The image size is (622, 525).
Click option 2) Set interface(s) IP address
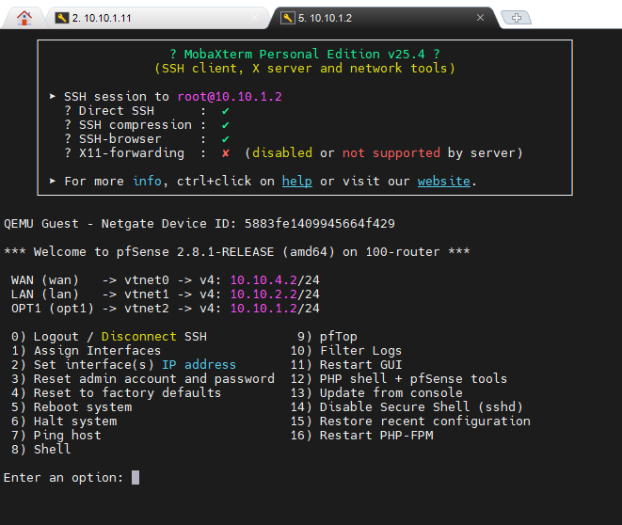pos(123,365)
